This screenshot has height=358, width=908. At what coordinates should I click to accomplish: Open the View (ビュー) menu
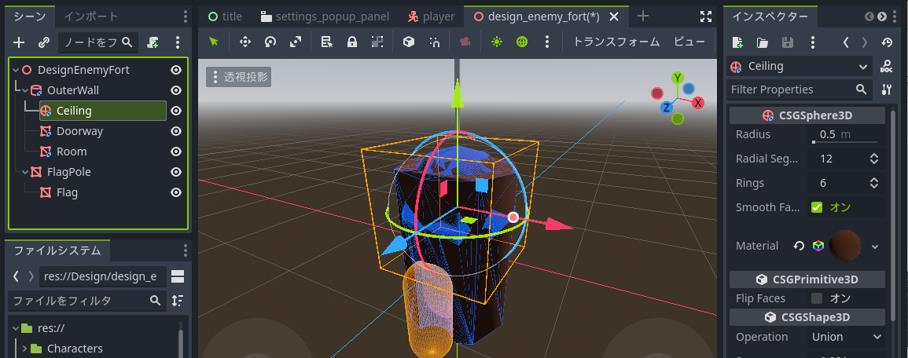(689, 42)
